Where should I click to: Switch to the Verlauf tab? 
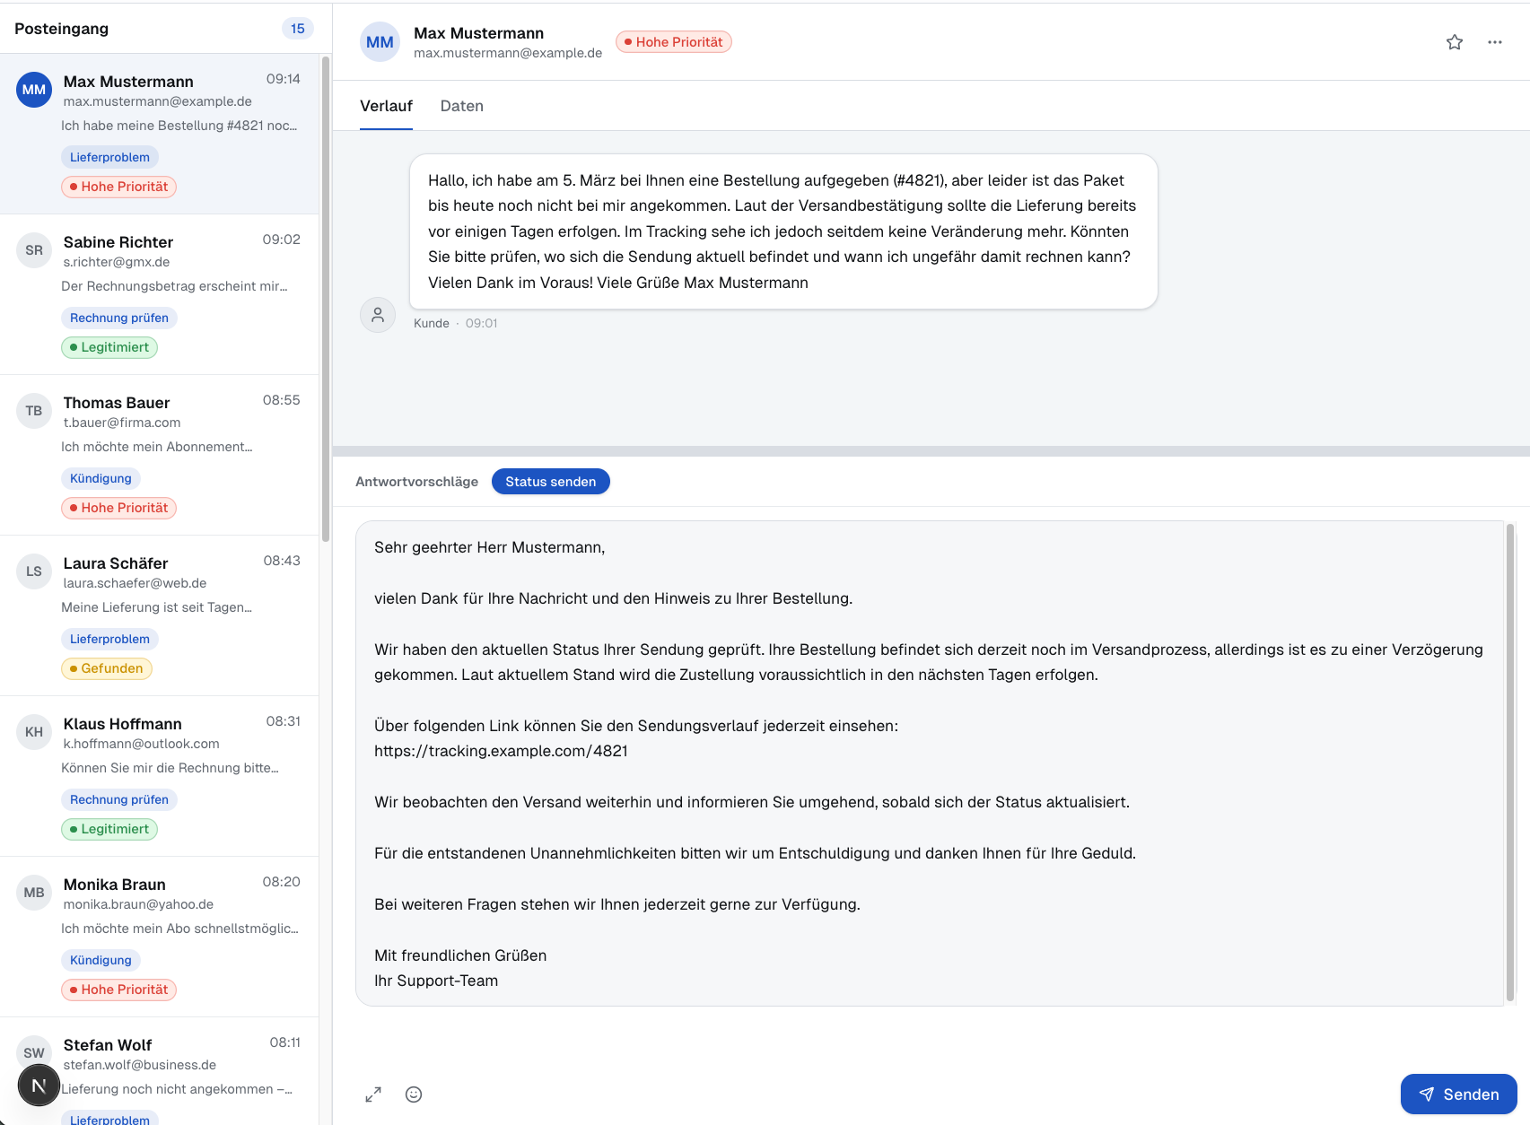tap(386, 106)
